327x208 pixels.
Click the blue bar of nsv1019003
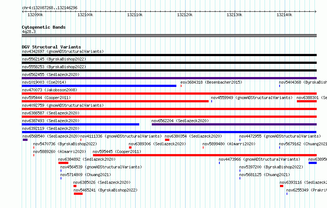tap(99, 86)
